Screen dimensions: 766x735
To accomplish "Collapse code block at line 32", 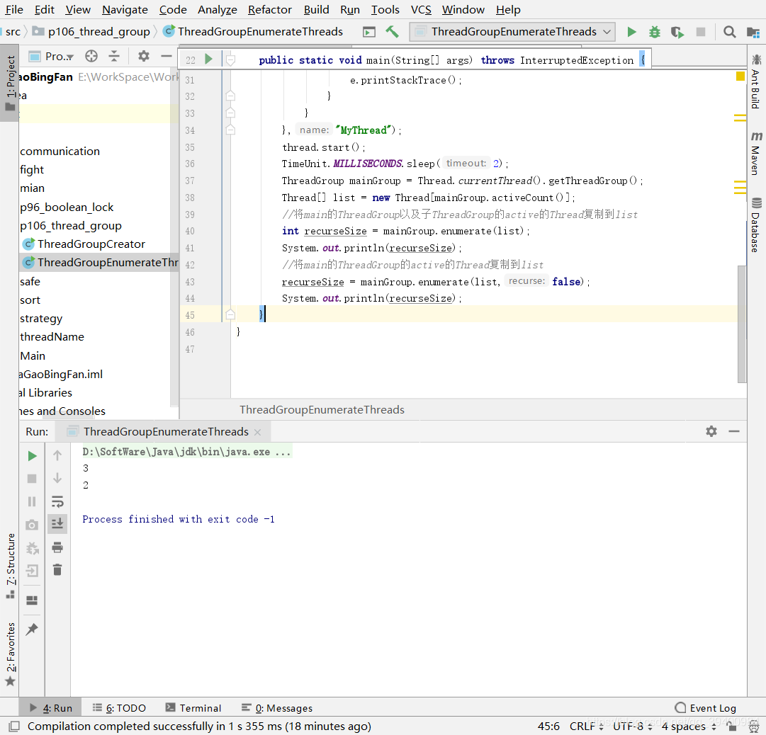I will coord(230,96).
